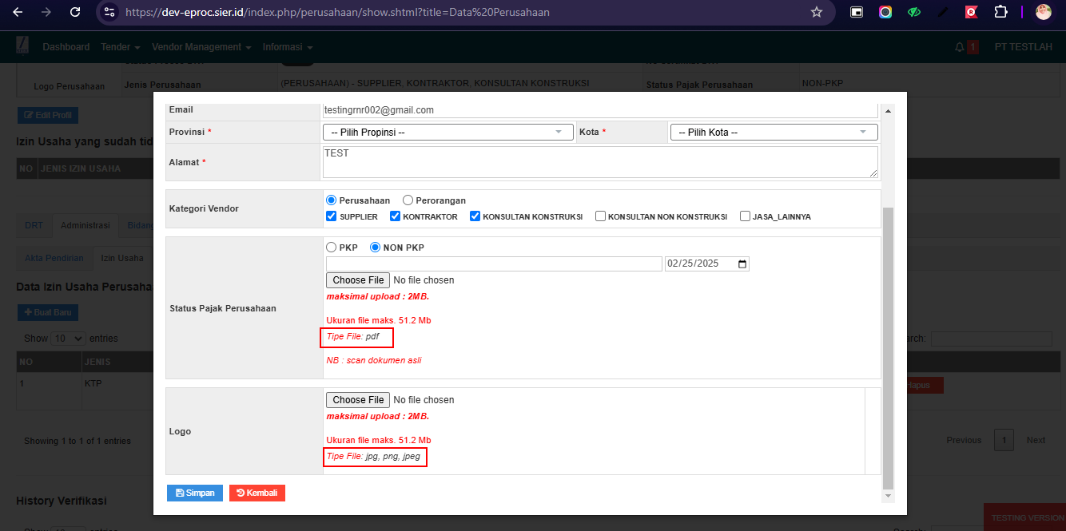Select the PKP radio button
This screenshot has height=531, width=1066.
coord(332,248)
